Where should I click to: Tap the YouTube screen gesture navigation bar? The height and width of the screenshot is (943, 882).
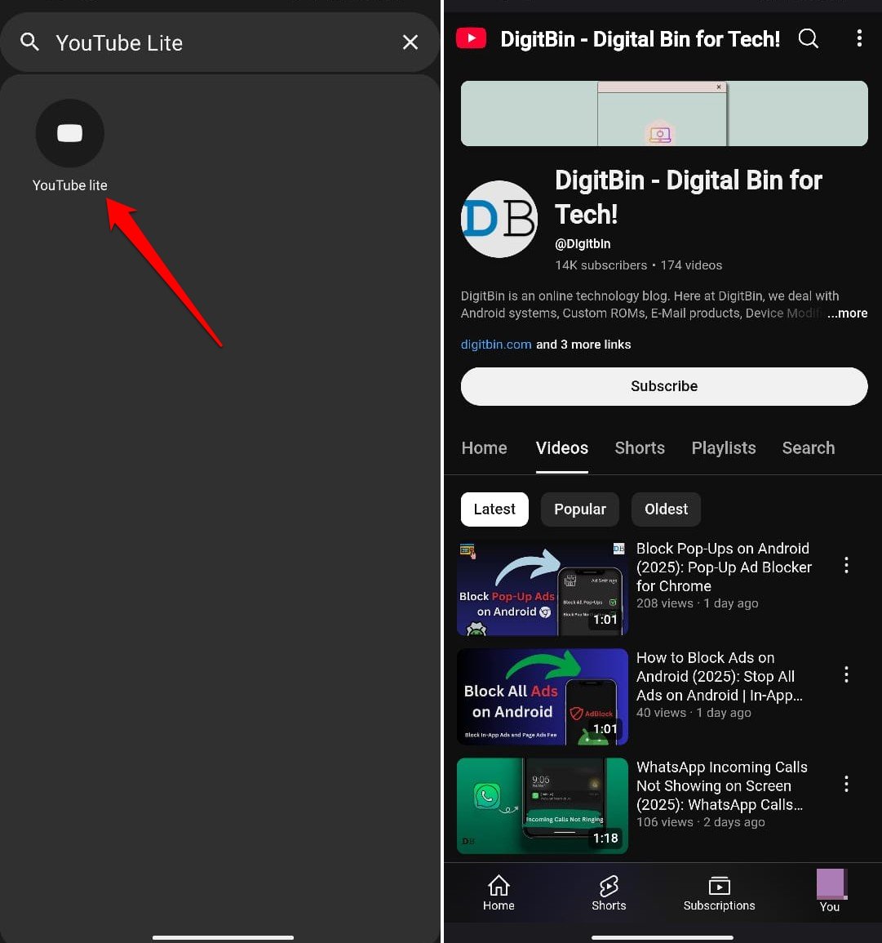(x=662, y=937)
